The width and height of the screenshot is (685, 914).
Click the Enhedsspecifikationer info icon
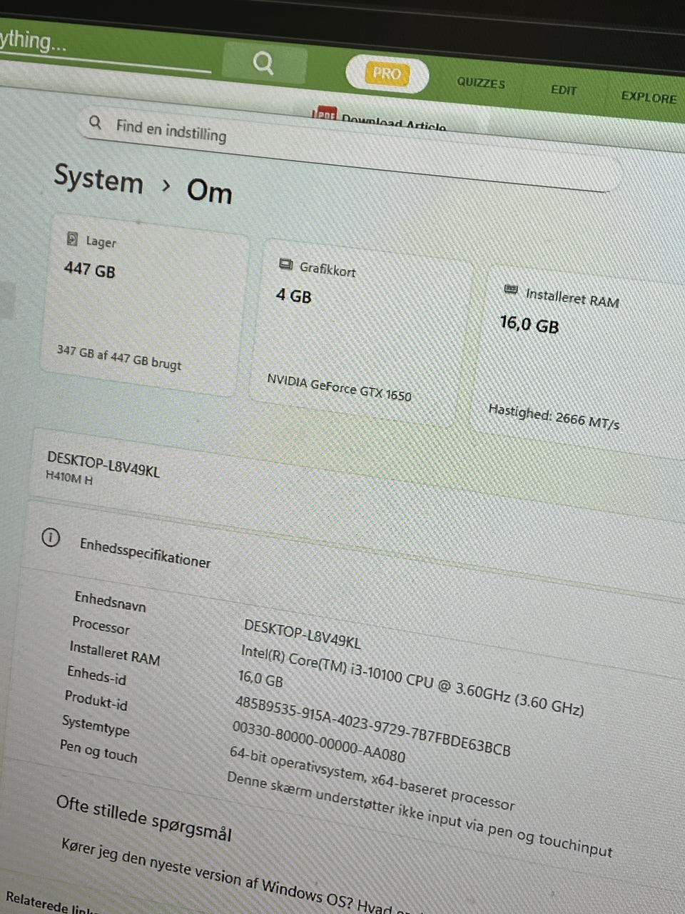[x=50, y=538]
